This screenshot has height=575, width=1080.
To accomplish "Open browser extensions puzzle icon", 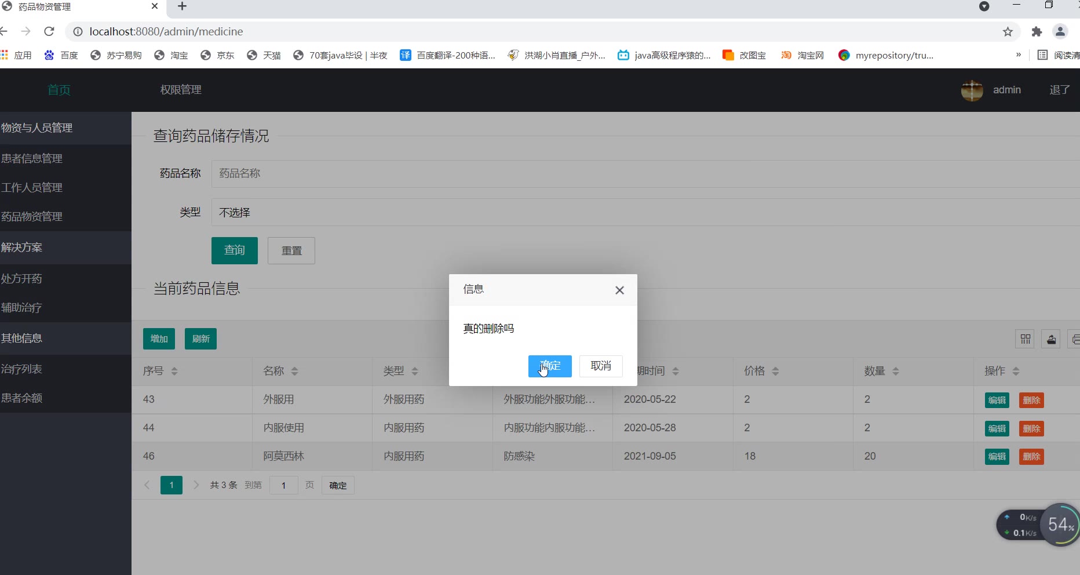I will [x=1037, y=32].
